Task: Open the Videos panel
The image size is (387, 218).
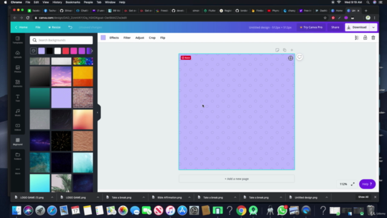Action: [x=18, y=127]
